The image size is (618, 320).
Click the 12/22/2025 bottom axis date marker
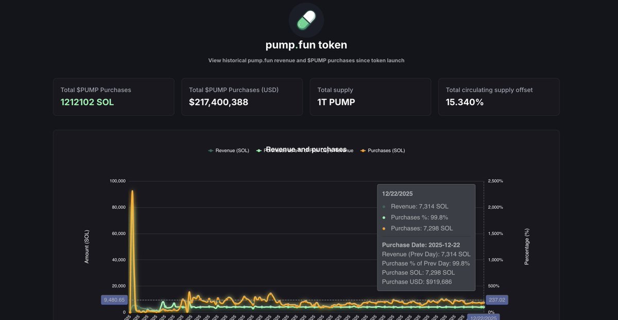(x=484, y=318)
